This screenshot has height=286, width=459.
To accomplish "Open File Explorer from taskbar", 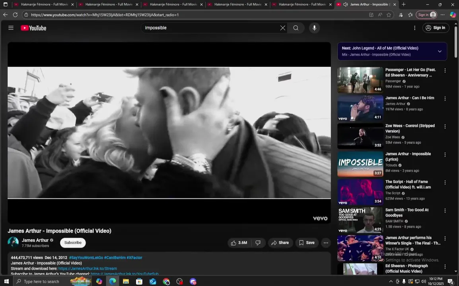I will pyautogui.click(x=126, y=281).
